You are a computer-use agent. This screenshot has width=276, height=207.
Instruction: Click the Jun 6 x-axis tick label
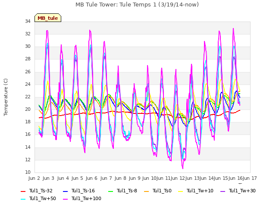[x=91, y=178]
